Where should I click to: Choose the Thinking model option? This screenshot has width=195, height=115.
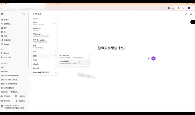pos(44,35)
